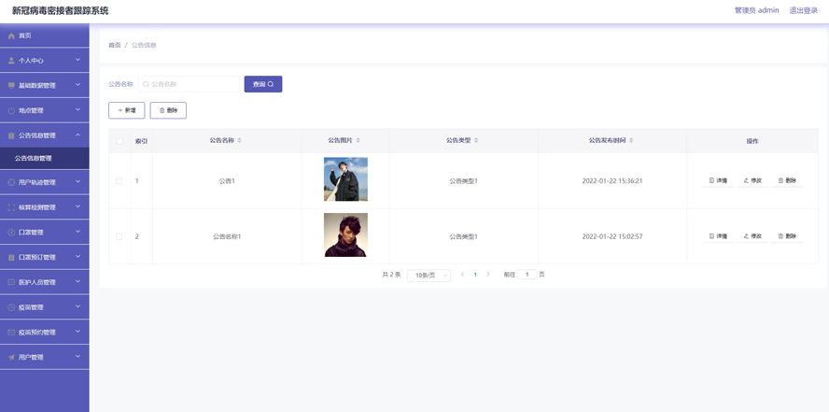Image resolution: width=829 pixels, height=412 pixels.
Task: Click the 前往 page number input
Action: click(527, 275)
